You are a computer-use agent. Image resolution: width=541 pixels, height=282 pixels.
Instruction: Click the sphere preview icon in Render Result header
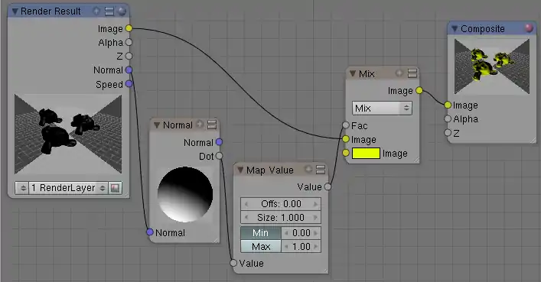coord(122,11)
